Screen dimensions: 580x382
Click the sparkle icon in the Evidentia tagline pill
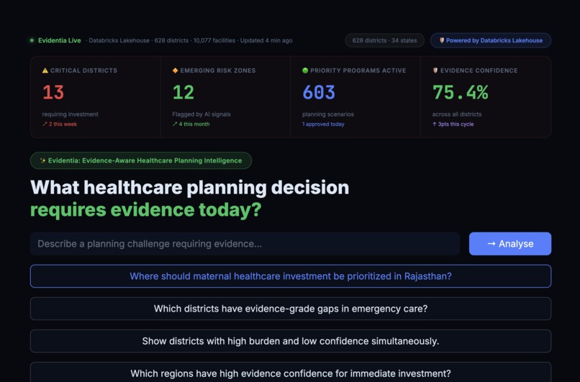coord(43,160)
